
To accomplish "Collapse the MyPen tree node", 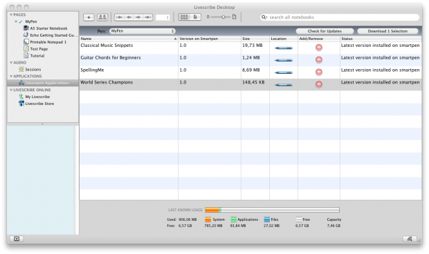I will tap(16, 21).
